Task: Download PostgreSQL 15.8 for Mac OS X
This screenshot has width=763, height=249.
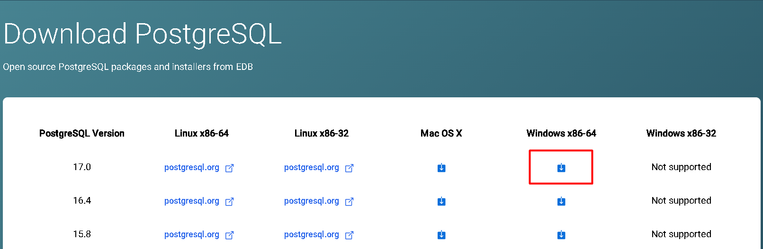Action: (441, 235)
